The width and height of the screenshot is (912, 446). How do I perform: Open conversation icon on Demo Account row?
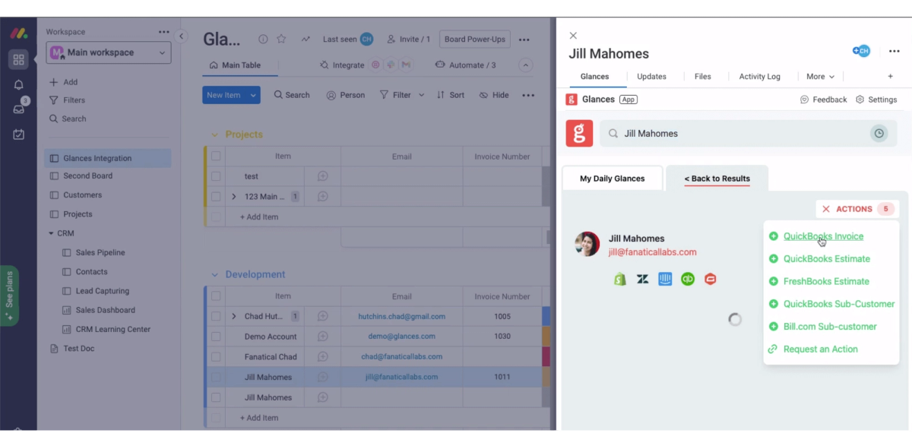pos(322,337)
